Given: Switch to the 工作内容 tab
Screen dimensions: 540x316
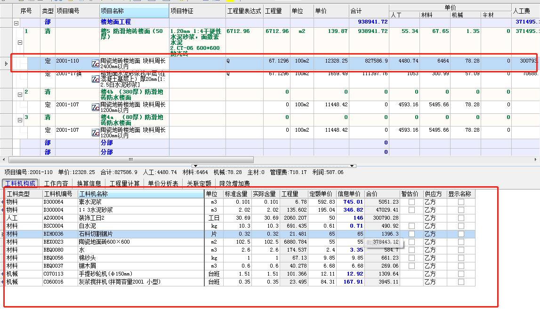Looking at the screenshot, I should click(56, 183).
